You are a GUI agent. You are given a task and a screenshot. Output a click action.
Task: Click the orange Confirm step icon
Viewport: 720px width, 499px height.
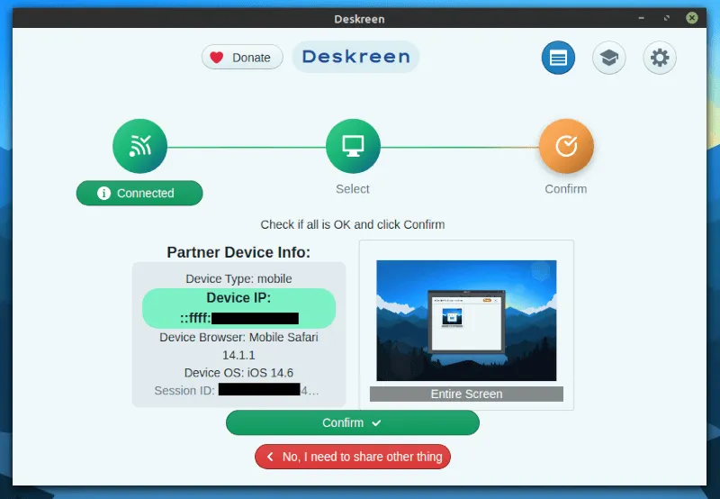[566, 146]
